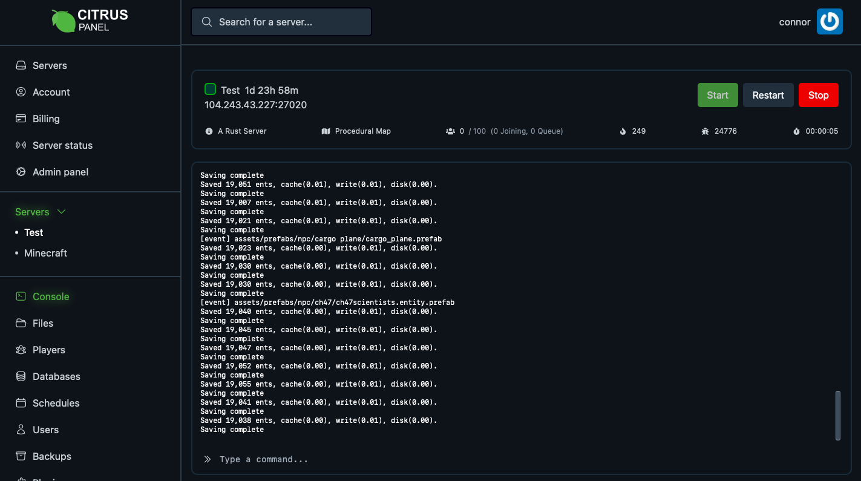Open the Account page
The height and width of the screenshot is (481, 861).
(x=51, y=92)
